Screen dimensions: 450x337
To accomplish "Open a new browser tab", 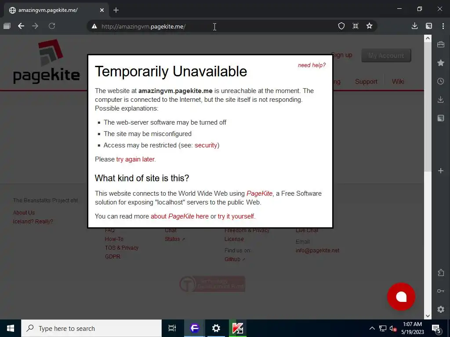I will point(116,10).
